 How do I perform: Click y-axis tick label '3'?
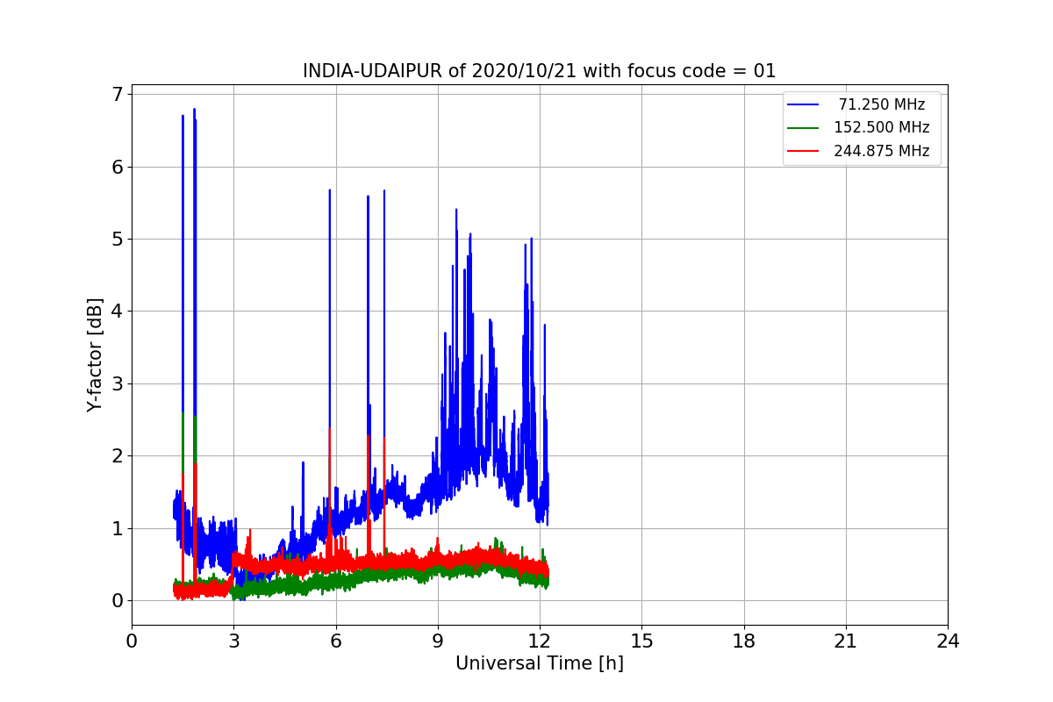pyautogui.click(x=116, y=383)
